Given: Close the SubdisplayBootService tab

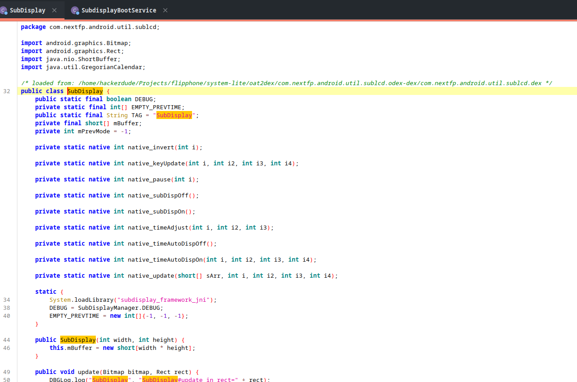Looking at the screenshot, I should click(x=165, y=10).
